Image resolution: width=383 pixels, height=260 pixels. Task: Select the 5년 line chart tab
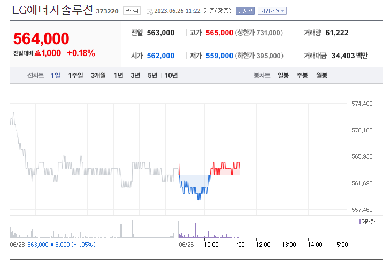pos(152,75)
